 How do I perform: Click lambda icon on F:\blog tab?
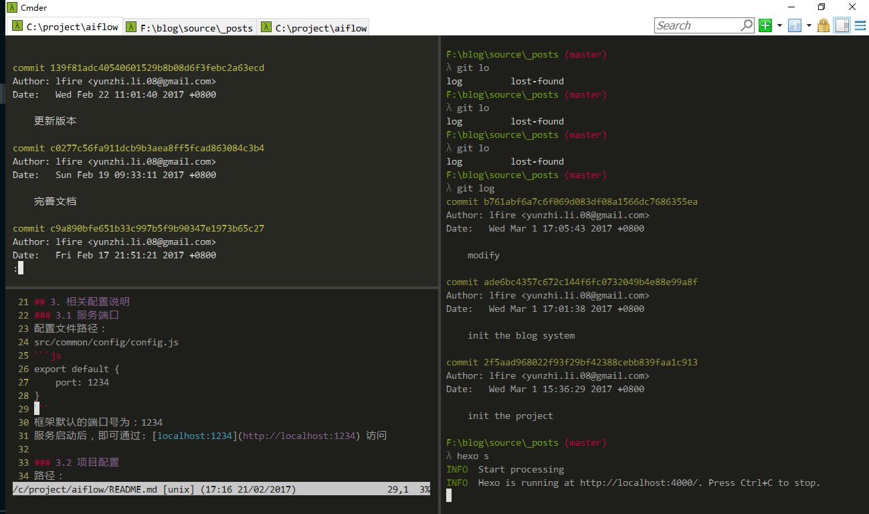tap(132, 27)
